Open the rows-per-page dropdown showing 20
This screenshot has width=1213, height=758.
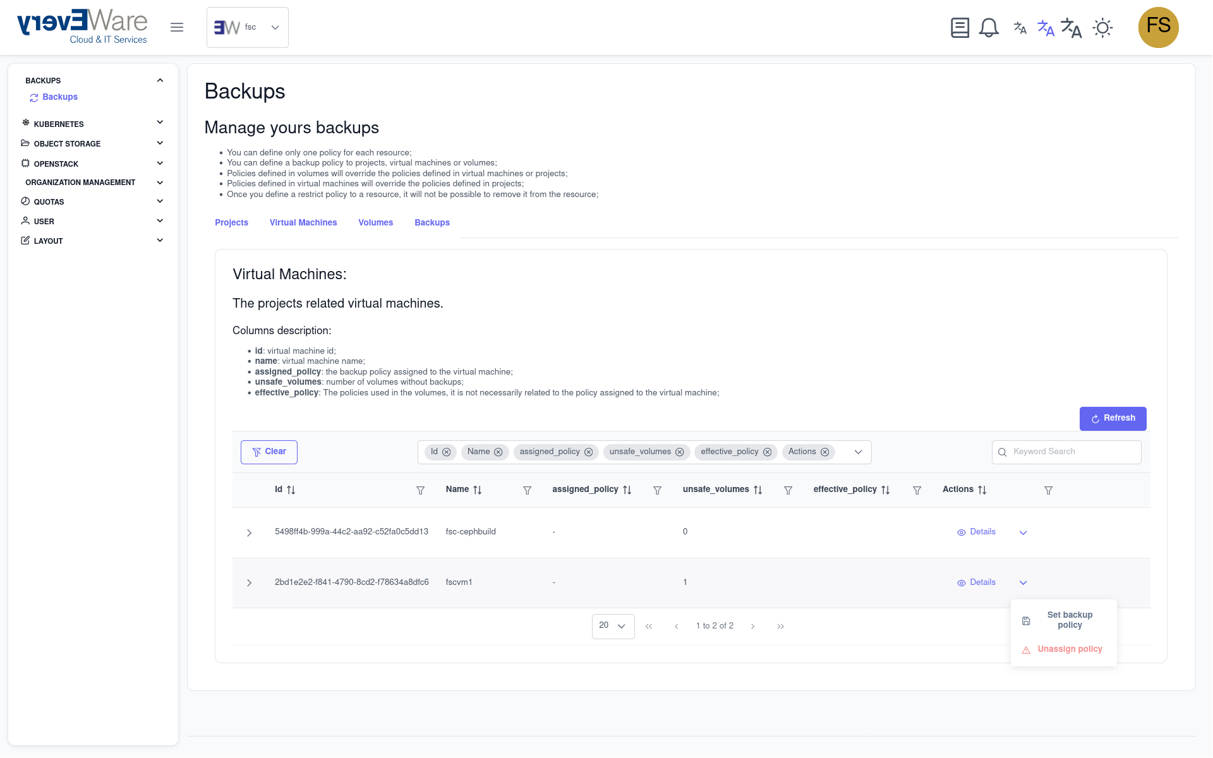(x=612, y=626)
